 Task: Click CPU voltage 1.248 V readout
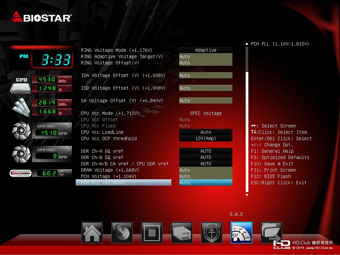(x=52, y=88)
